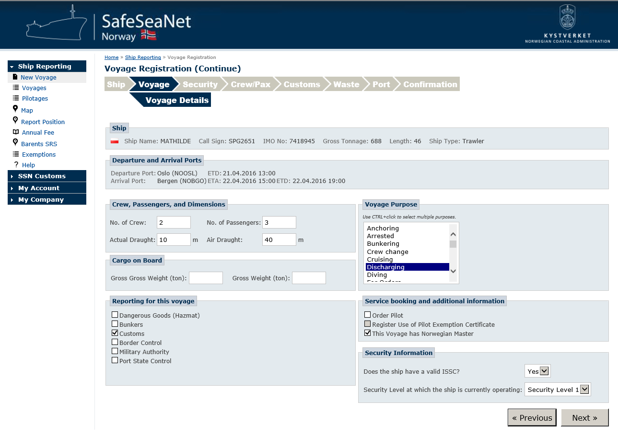Viewport: 618px width, 436px height.
Task: Click the Annual Fee book icon
Action: 16,132
